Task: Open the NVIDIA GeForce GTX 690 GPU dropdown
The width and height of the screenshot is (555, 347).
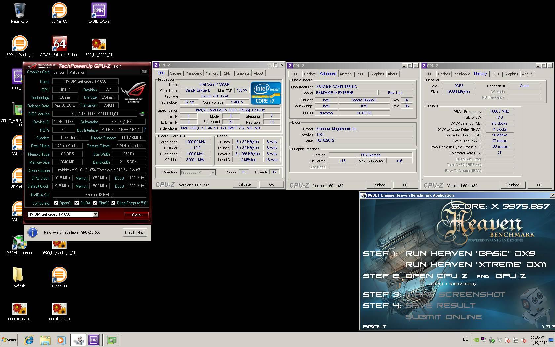Action: (63, 214)
